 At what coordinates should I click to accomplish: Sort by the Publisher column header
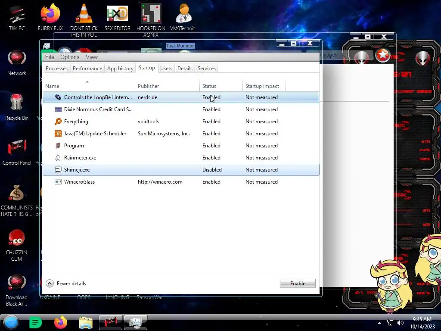[168, 86]
